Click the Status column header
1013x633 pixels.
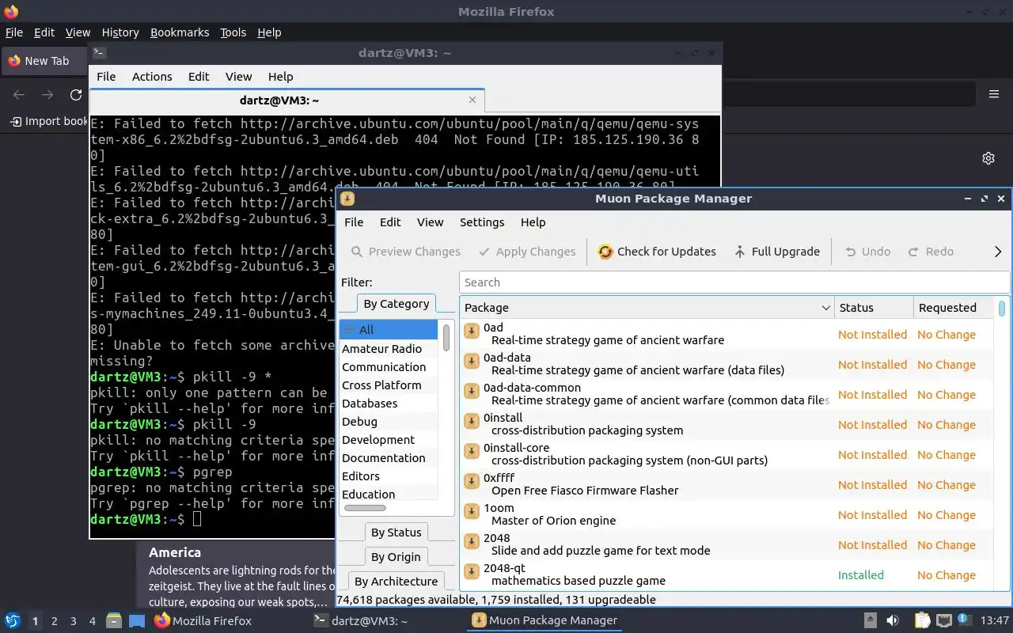[874, 308]
